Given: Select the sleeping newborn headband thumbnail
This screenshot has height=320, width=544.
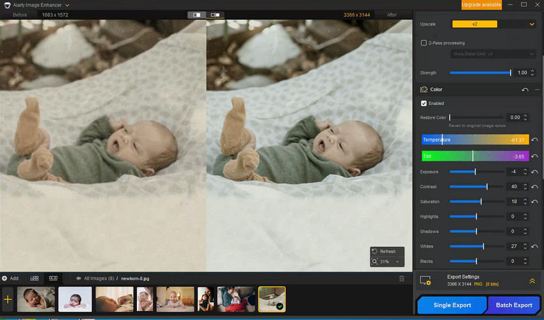Looking at the screenshot, I should (x=36, y=299).
